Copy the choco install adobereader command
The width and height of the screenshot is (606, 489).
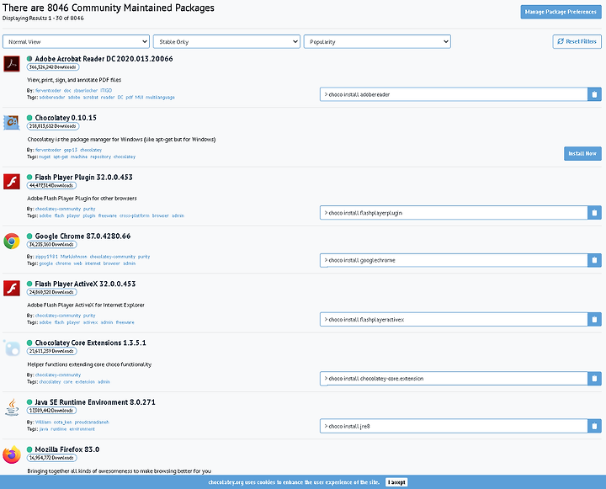tap(594, 94)
